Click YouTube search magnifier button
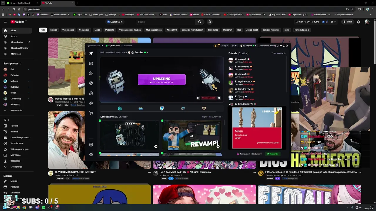 point(200,22)
